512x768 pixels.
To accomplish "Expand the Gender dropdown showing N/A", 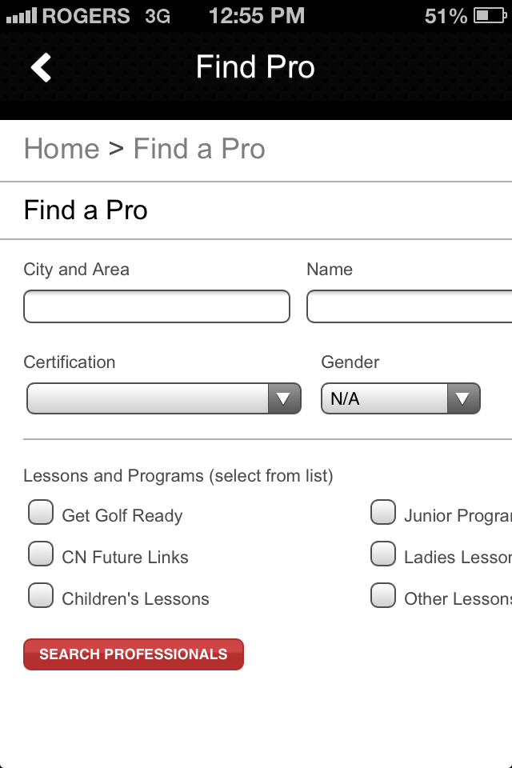I will pyautogui.click(x=400, y=398).
